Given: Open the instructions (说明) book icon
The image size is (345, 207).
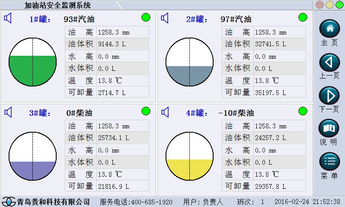Looking at the screenshot, I should 329,128.
